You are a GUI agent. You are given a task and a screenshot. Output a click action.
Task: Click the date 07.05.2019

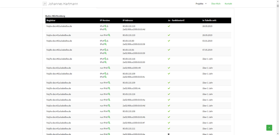point(207,50)
